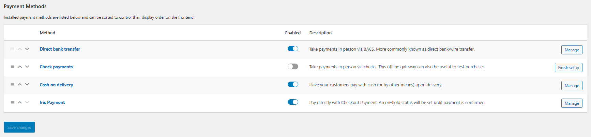Image resolution: width=591 pixels, height=137 pixels.
Task: Enable the Check payments toggle
Action: coord(293,66)
